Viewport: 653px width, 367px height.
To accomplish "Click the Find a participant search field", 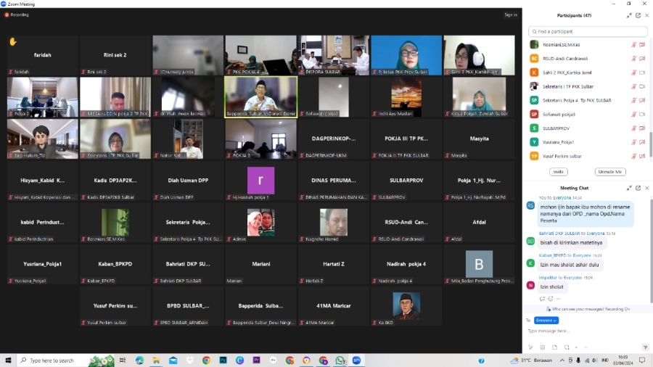I will [x=588, y=32].
